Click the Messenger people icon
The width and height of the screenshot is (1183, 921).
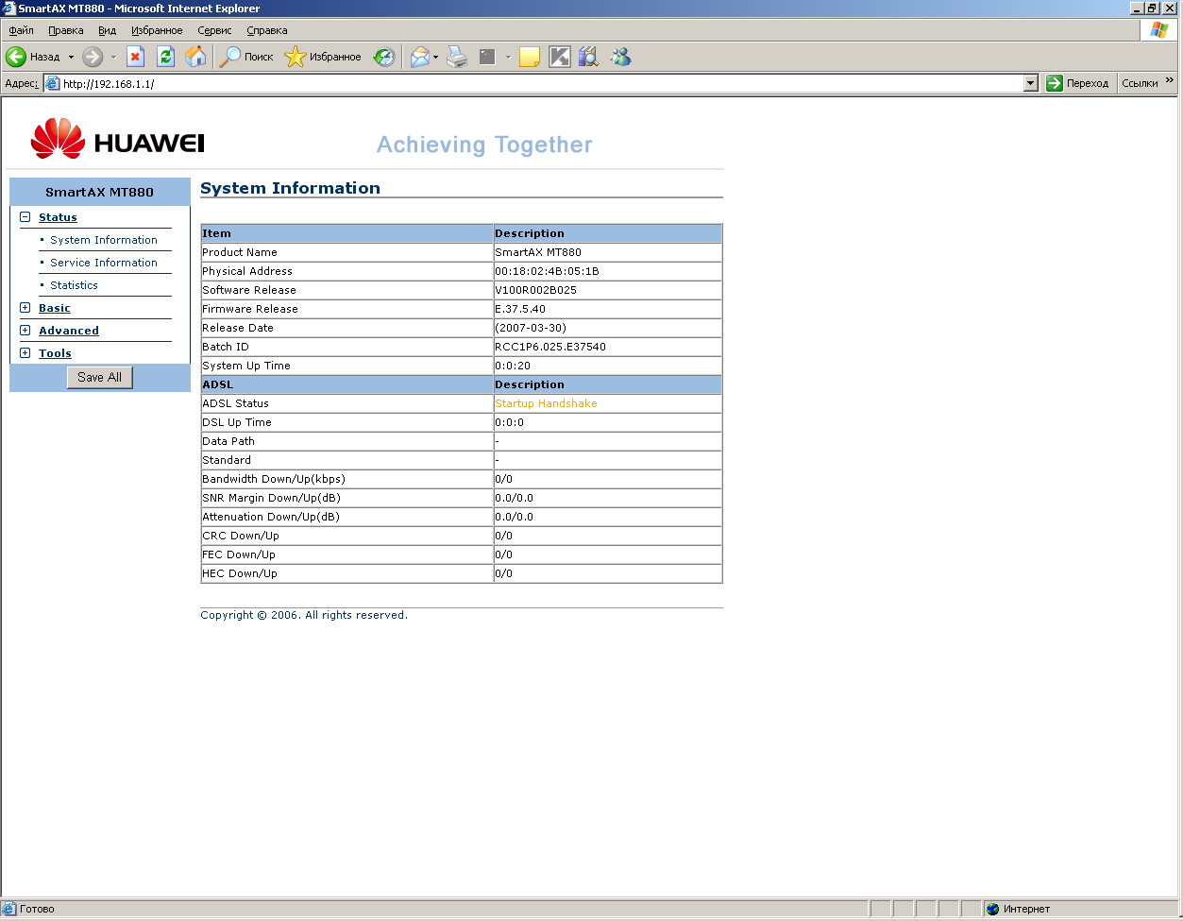(620, 57)
